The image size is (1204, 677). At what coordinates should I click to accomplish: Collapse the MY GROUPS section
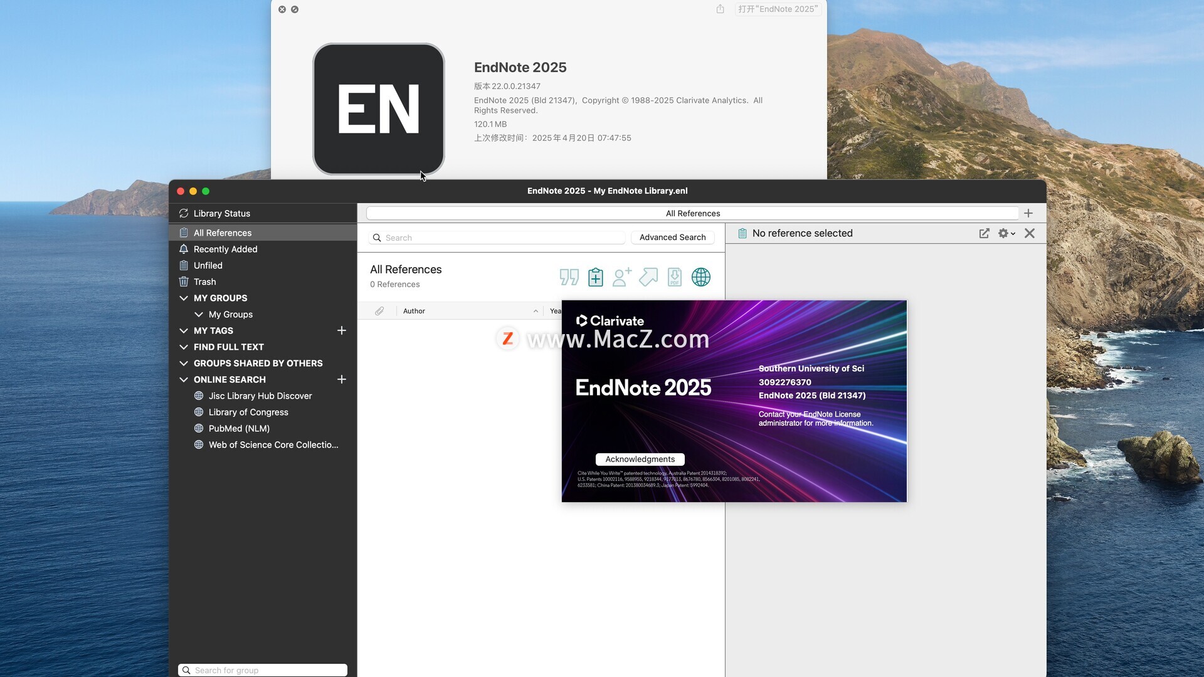coord(184,298)
